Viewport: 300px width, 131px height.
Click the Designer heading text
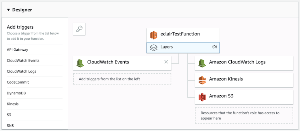click(x=22, y=10)
